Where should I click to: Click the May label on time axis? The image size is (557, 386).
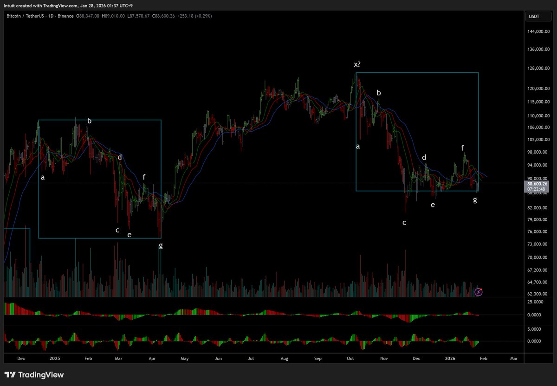[185, 359]
